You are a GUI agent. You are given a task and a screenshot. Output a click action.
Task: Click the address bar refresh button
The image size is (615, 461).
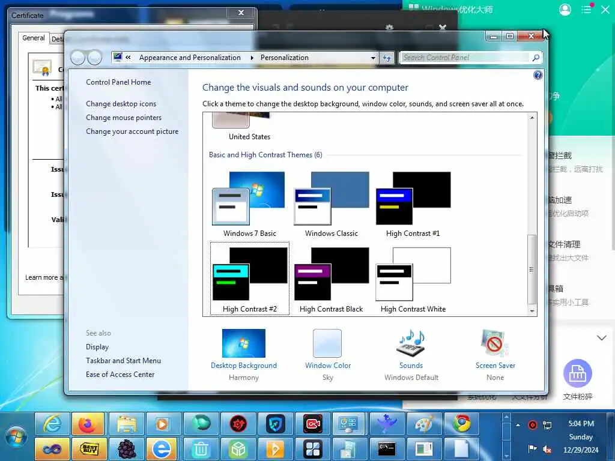pyautogui.click(x=387, y=58)
